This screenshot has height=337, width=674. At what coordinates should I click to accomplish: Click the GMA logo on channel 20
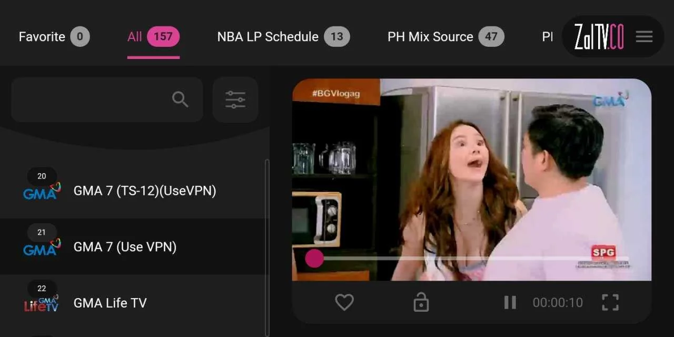(x=42, y=191)
